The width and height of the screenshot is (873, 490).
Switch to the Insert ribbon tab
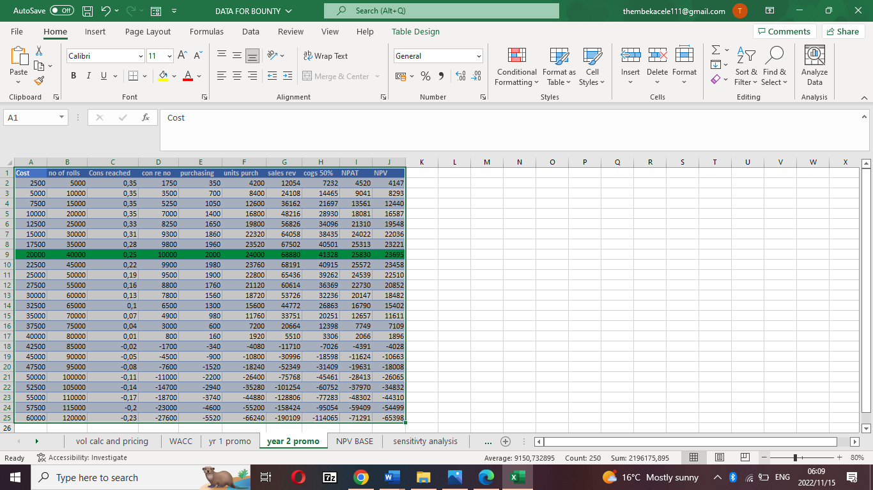coord(95,31)
